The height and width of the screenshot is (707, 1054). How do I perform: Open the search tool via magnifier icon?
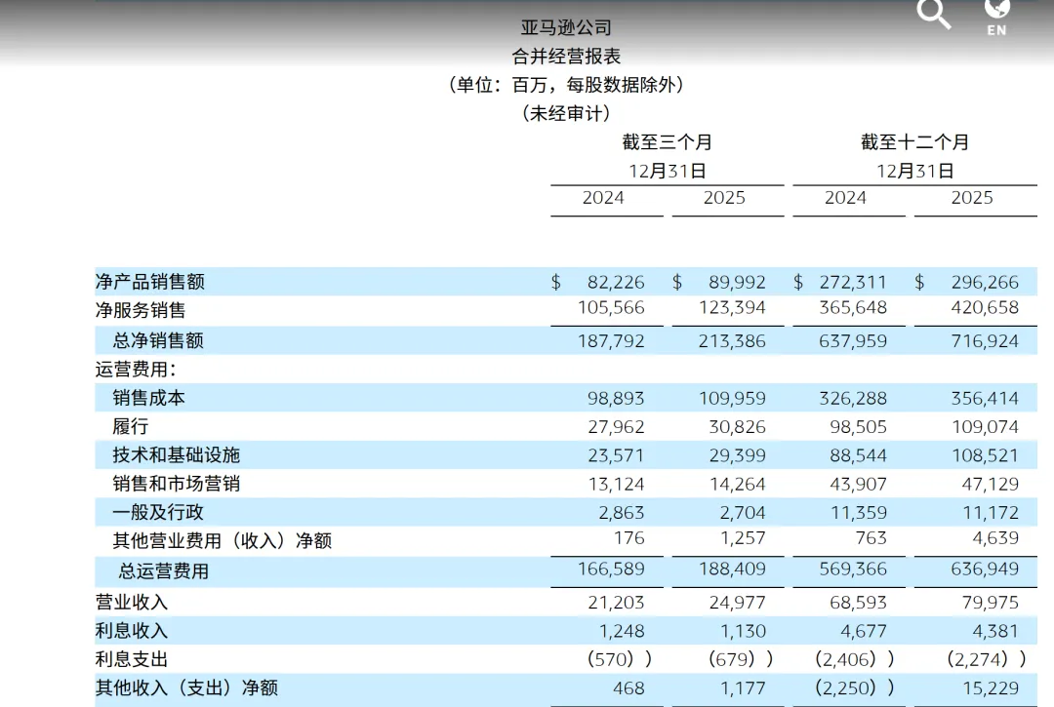[933, 15]
